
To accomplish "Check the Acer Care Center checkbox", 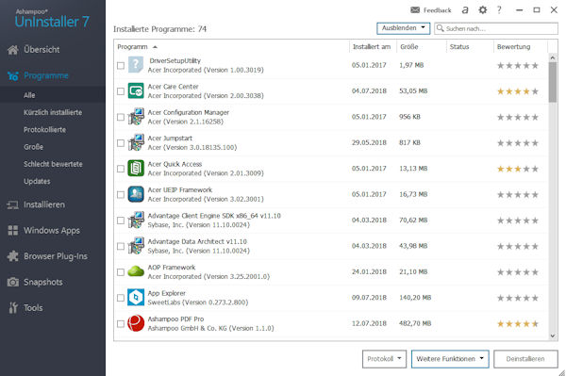I will [121, 91].
